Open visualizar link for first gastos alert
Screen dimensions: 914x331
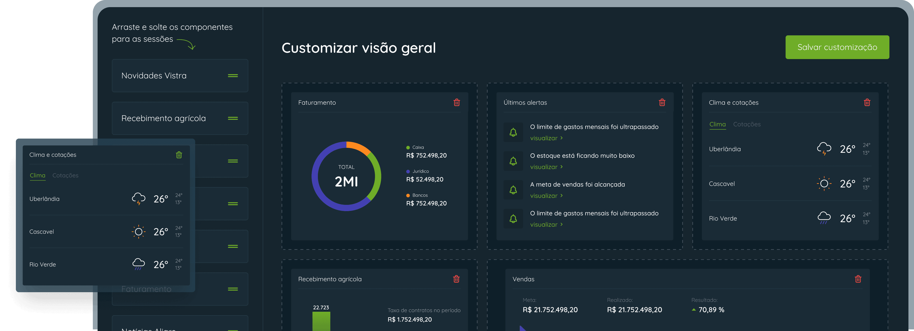point(546,138)
